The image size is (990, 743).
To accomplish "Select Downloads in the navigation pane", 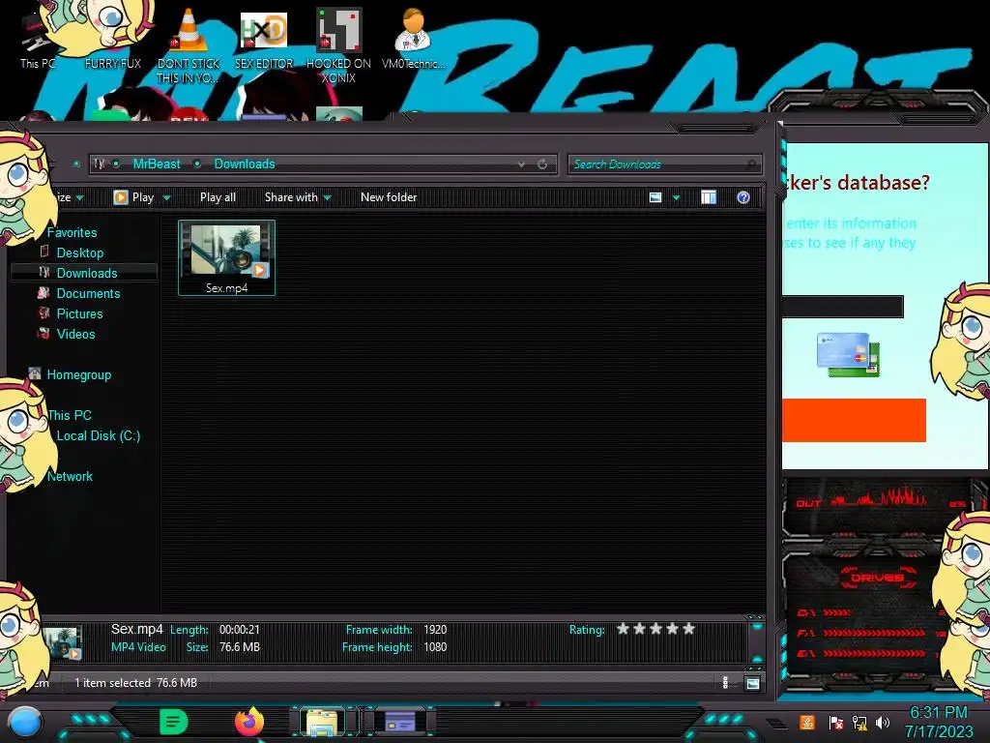I will tap(87, 273).
